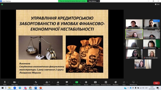Open the three-dots menu on Володимир's tile

pyautogui.click(x=158, y=21)
